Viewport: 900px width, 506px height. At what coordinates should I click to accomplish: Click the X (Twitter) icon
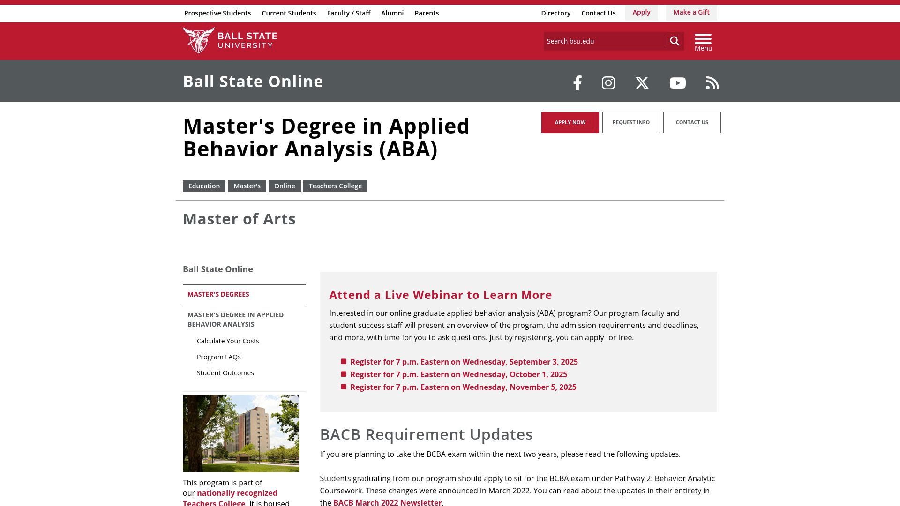click(x=642, y=83)
